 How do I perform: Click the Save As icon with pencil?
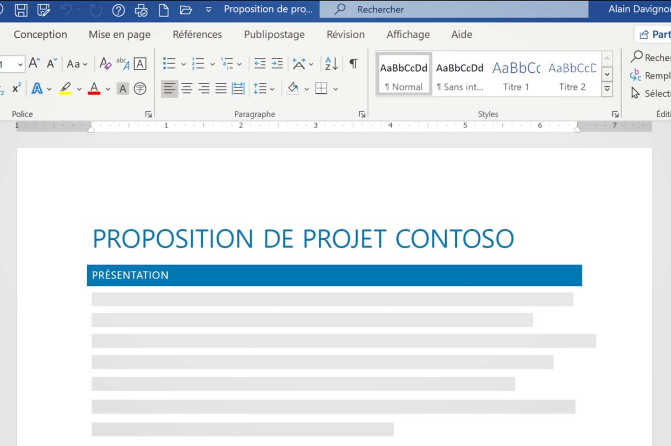(44, 10)
